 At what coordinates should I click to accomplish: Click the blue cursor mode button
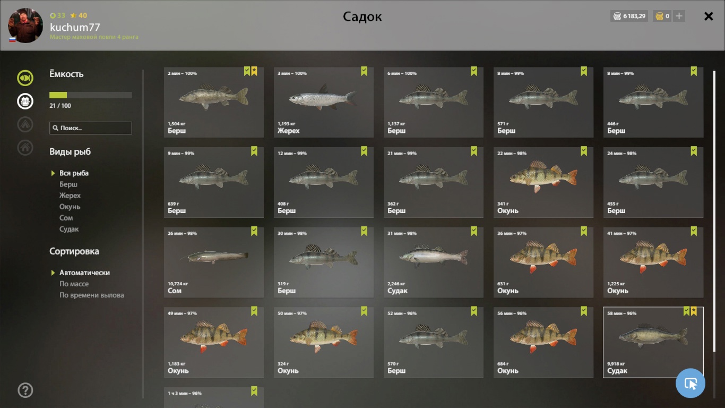coord(691,383)
